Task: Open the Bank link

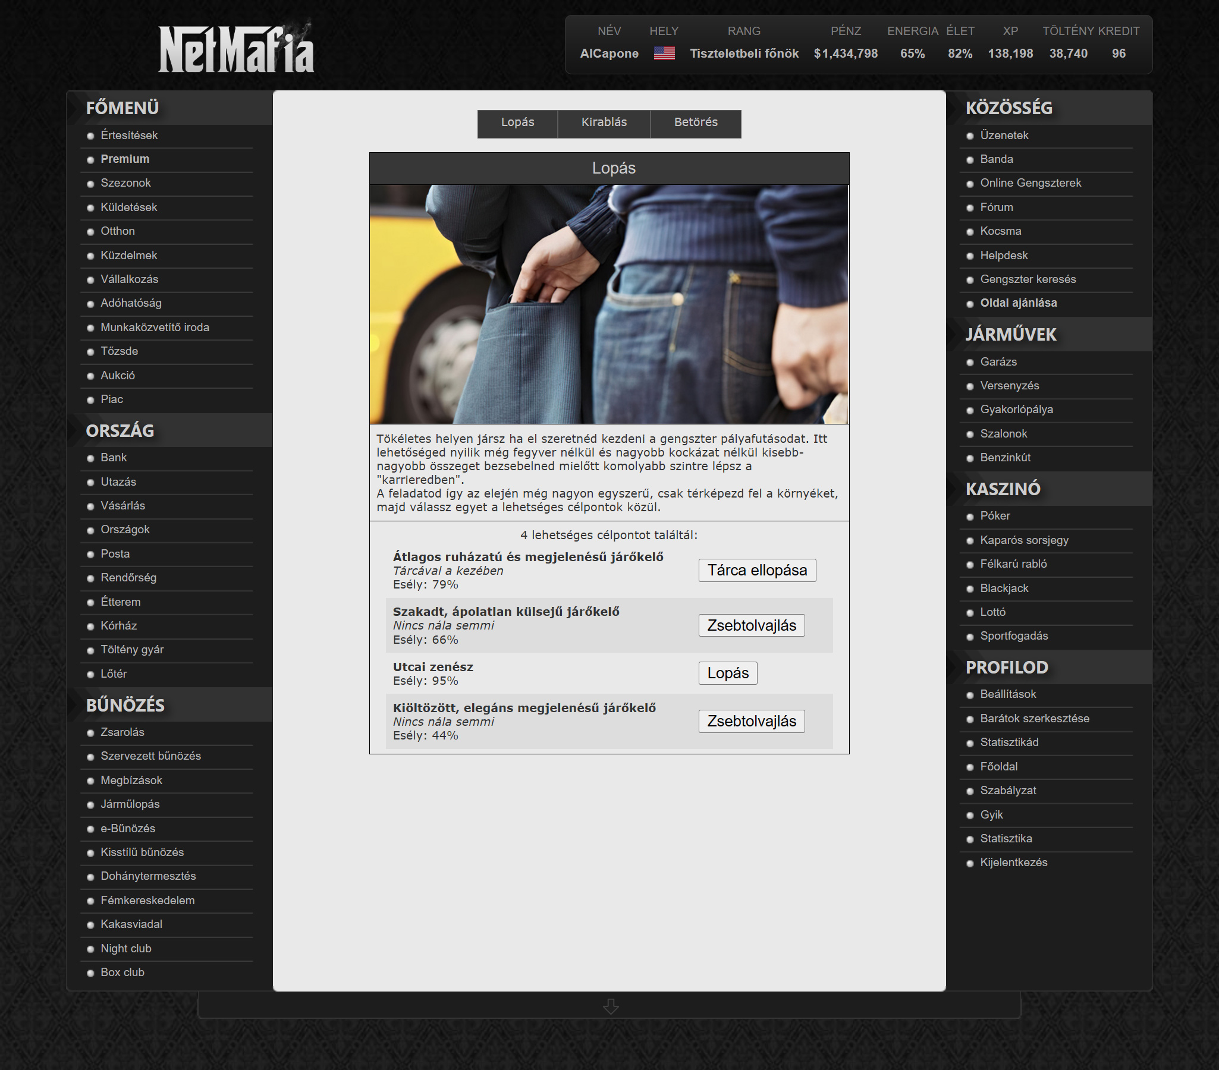Action: pyautogui.click(x=114, y=457)
